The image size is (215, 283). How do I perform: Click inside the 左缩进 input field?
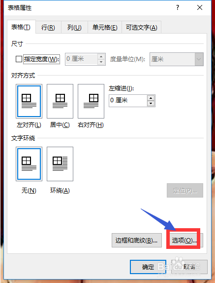pos(128,101)
